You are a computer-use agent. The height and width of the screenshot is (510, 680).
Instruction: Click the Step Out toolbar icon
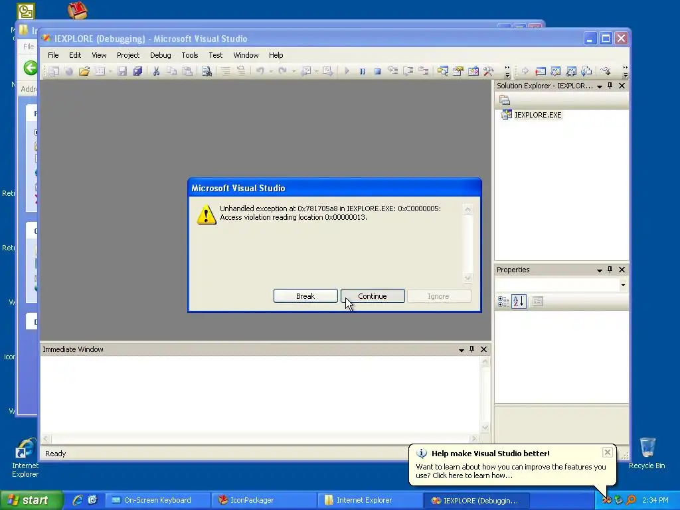(423, 71)
